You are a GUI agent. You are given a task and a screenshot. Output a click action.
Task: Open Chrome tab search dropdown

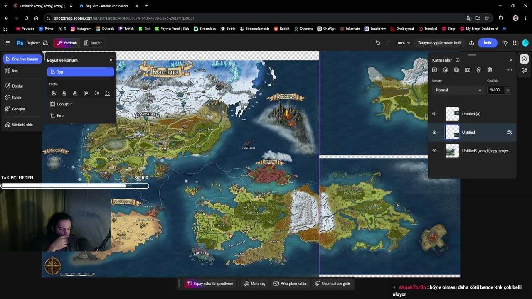(x=5, y=6)
